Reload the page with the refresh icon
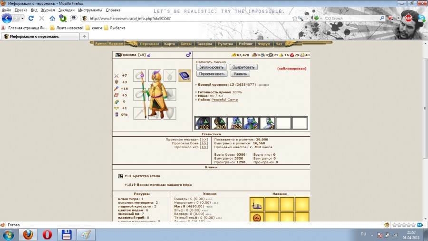The height and width of the screenshot is (241, 428). tap(31, 18)
